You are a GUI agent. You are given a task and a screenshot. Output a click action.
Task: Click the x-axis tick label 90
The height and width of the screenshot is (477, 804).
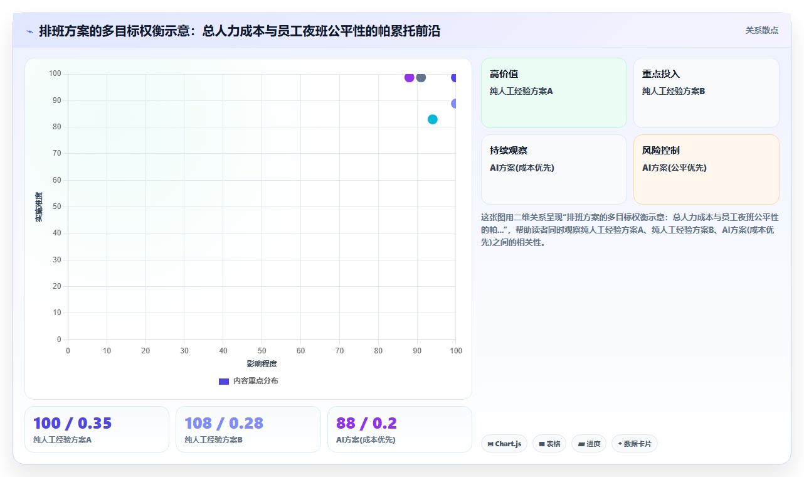point(417,351)
